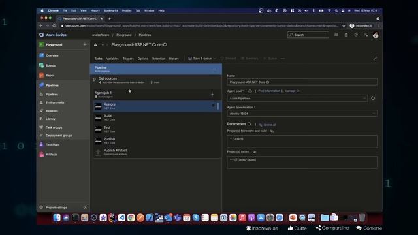
Task: Click the link icon beside Project(s) to restore and build
Action: click(272, 131)
